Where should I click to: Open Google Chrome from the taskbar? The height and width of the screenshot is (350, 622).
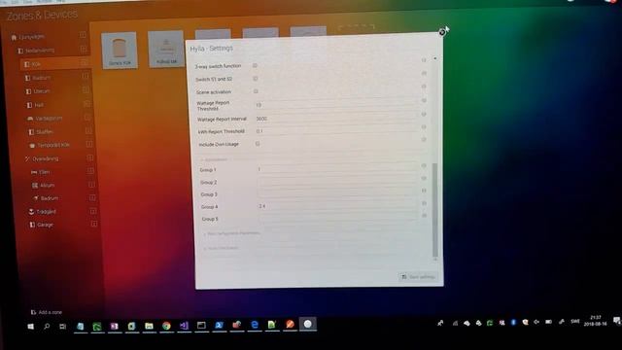[x=166, y=326]
